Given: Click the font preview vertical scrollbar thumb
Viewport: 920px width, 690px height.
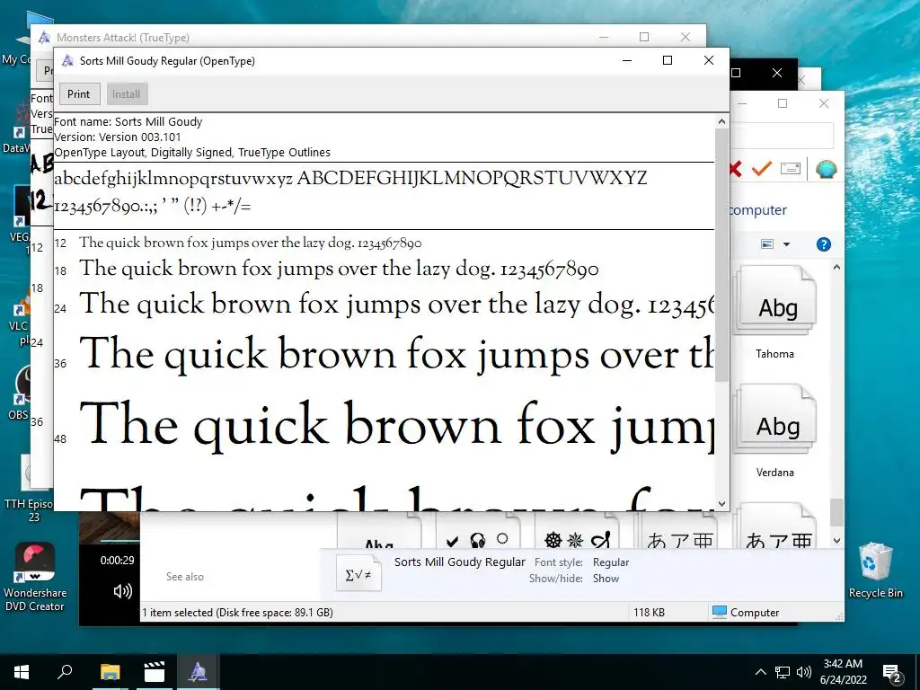Looking at the screenshot, I should click(721, 255).
